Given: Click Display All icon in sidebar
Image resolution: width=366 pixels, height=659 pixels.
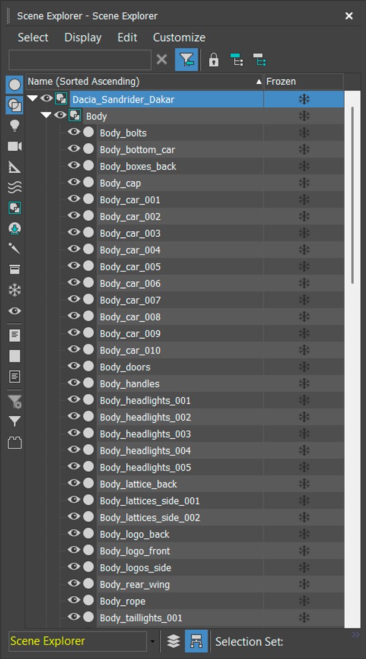Looking at the screenshot, I should pos(15,336).
